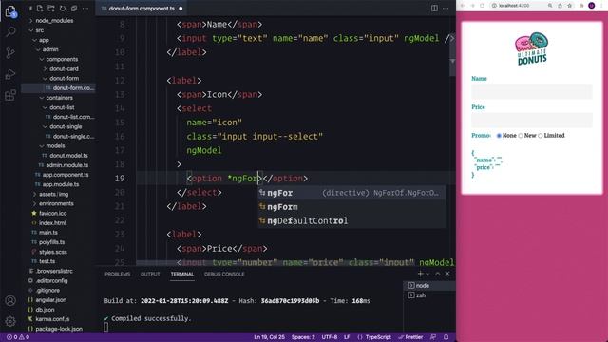Click the Price input field in browser
The width and height of the screenshot is (608, 342).
[x=532, y=121]
